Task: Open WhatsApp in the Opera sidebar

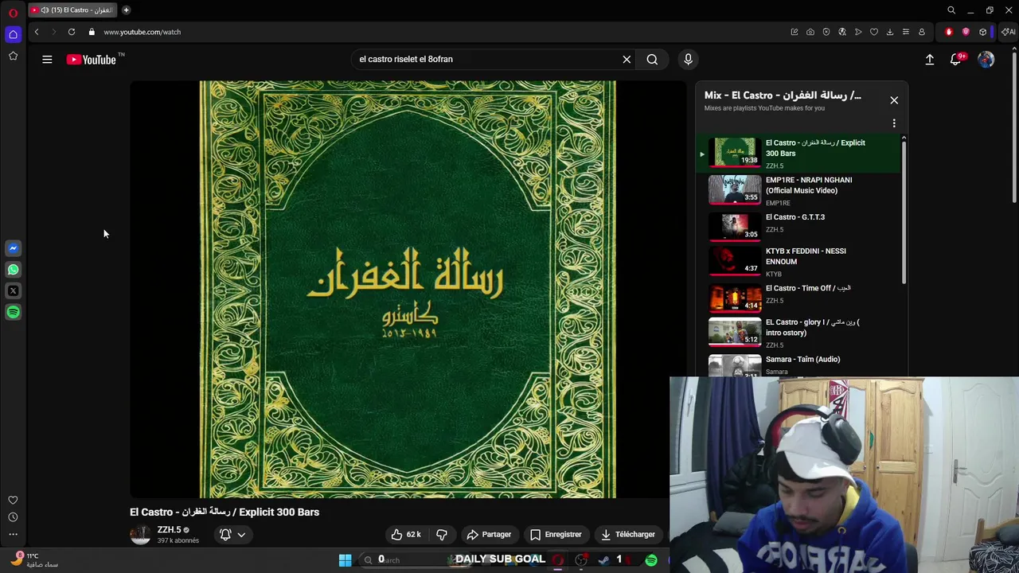Action: tap(13, 270)
